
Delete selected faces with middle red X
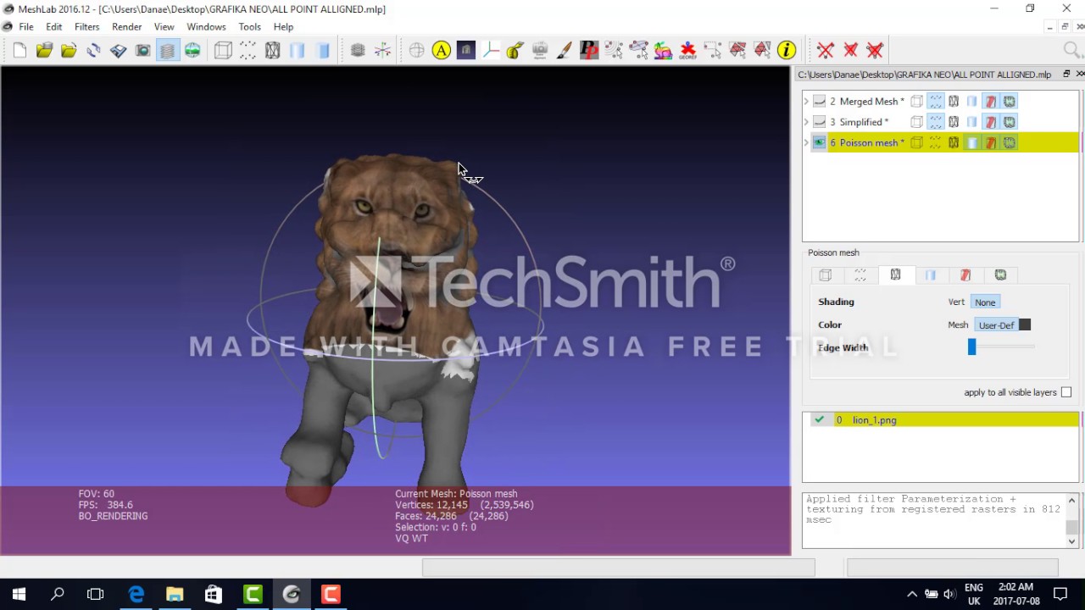click(x=850, y=51)
